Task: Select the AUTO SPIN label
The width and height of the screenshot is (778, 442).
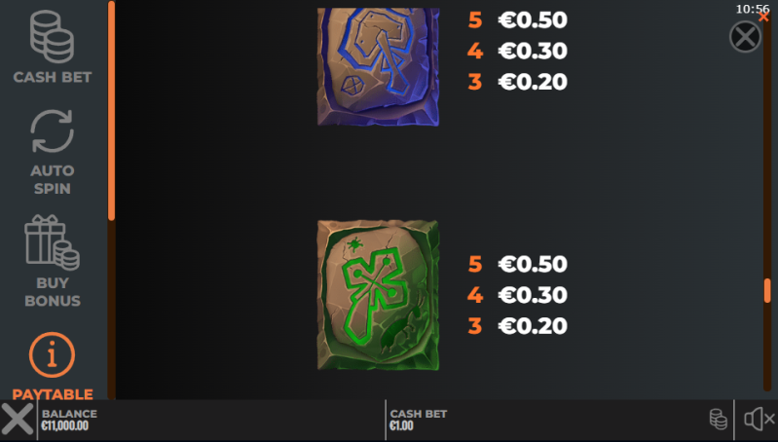Action: tap(53, 179)
